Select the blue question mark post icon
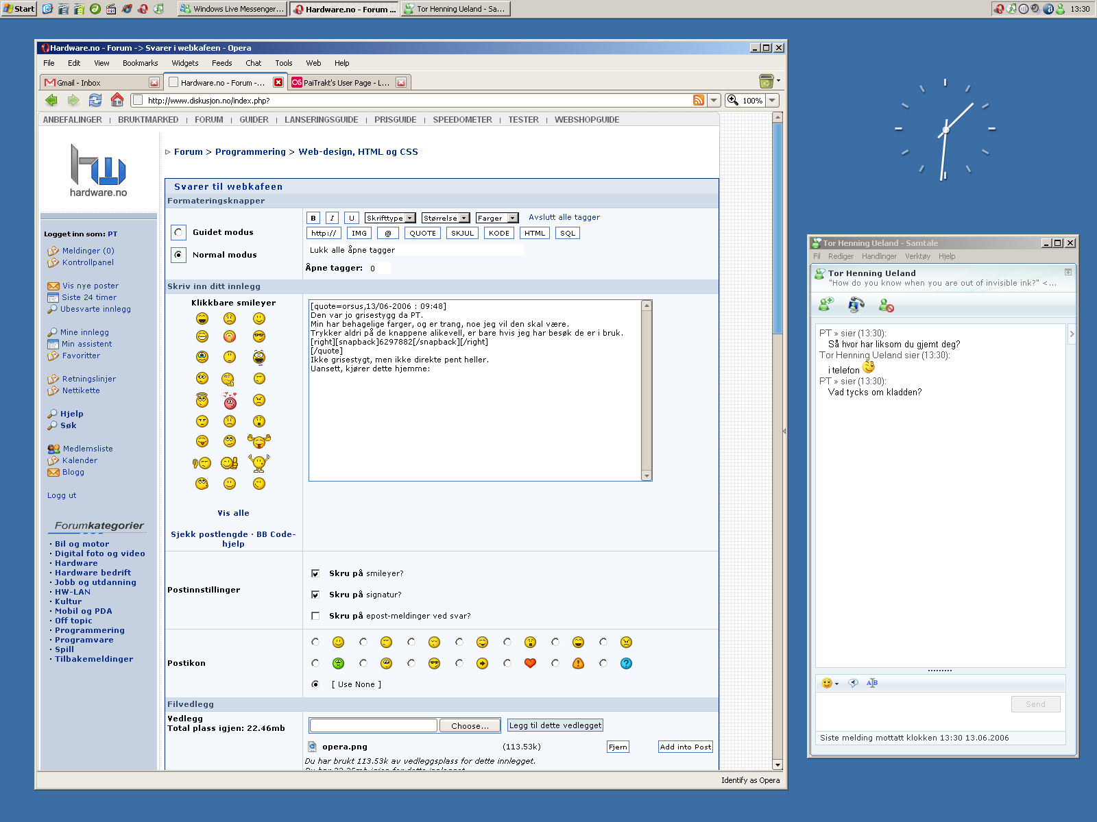1097x822 pixels. (x=626, y=663)
